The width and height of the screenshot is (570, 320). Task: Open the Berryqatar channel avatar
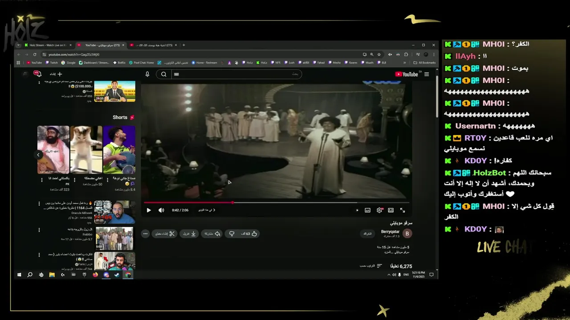407,233
